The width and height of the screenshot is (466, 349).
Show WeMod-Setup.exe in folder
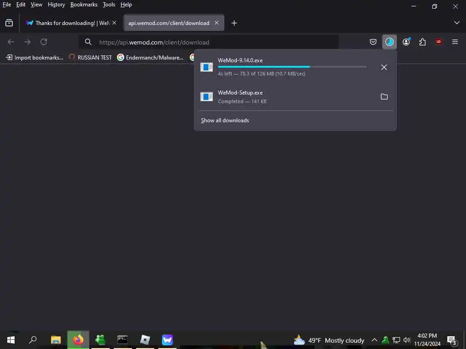(x=384, y=96)
